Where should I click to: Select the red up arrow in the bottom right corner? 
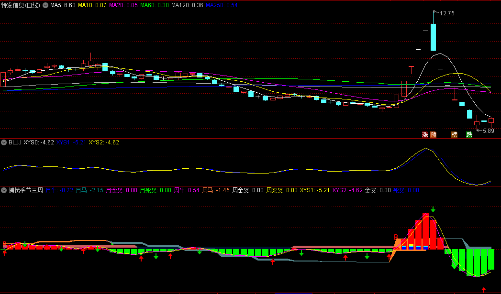(x=484, y=290)
